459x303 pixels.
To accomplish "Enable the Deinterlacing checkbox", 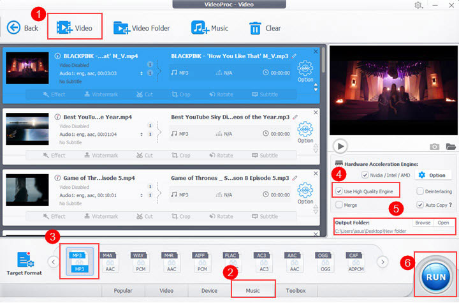I will point(420,191).
